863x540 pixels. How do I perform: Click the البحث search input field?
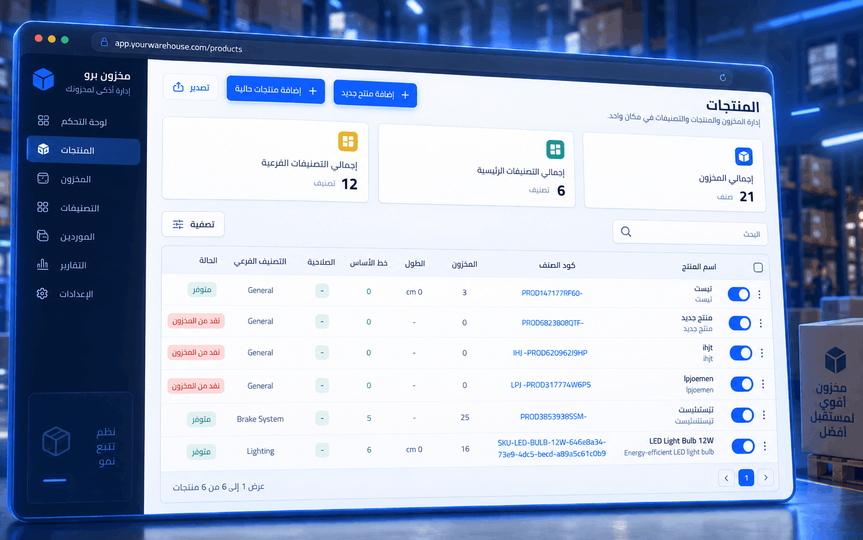click(690, 233)
